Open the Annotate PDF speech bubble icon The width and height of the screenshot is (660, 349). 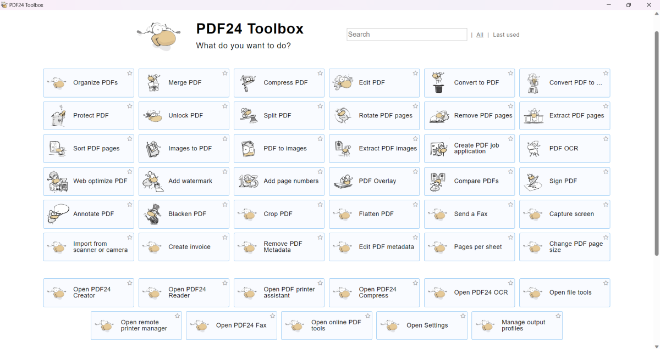(58, 214)
